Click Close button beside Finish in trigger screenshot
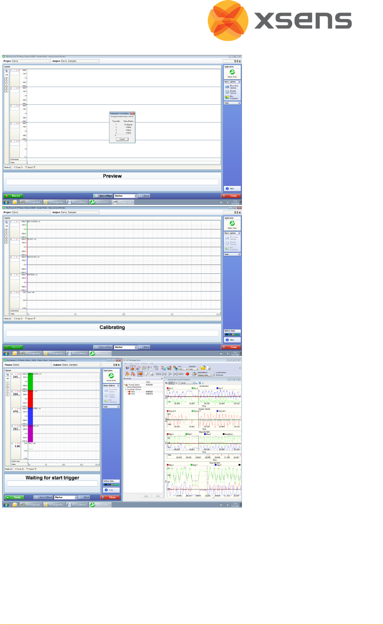The height and width of the screenshot is (625, 383). point(111,497)
